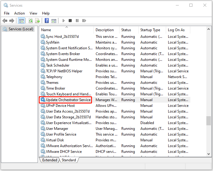
Task: Click the gear icon beside Virtual Disk
Action: pos(43,140)
